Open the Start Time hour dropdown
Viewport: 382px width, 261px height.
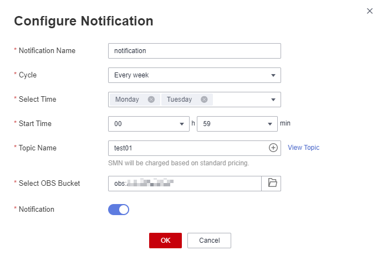149,124
